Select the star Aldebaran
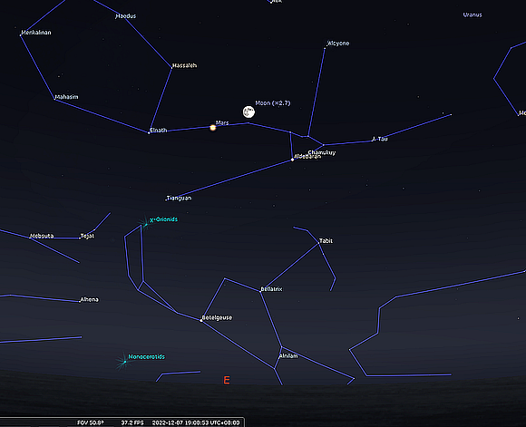 (x=292, y=160)
